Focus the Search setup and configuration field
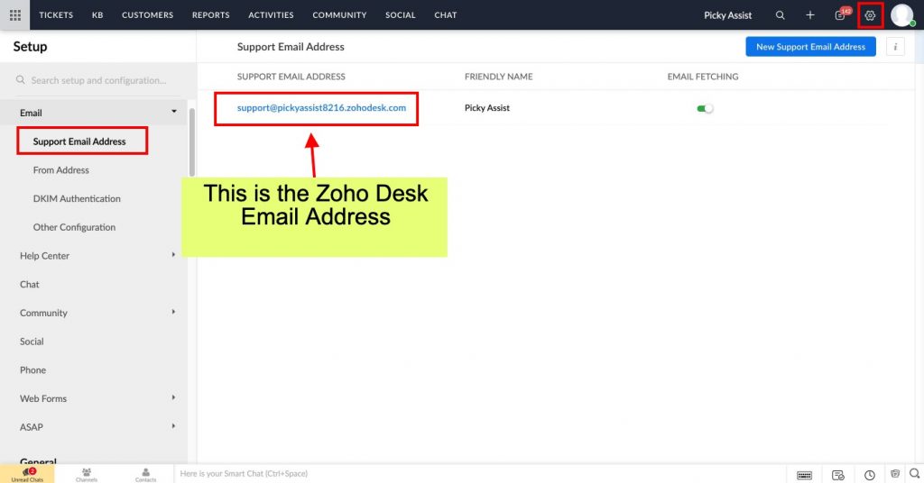924x483 pixels. click(97, 80)
